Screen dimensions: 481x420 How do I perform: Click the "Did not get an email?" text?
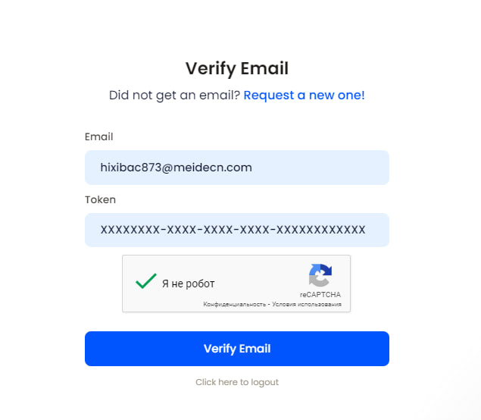click(174, 96)
